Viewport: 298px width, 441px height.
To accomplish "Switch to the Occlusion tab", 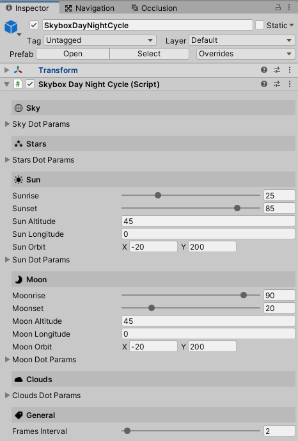I will coord(154,8).
